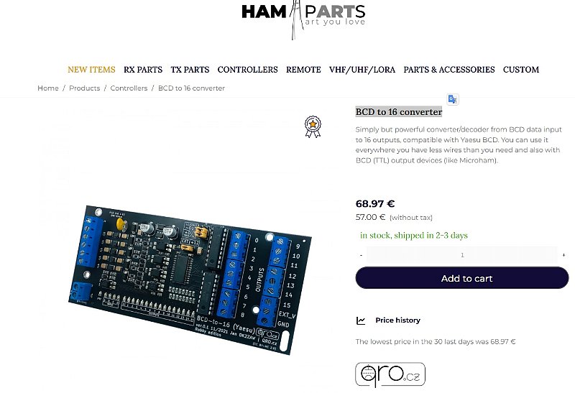Open the Price history section
The height and width of the screenshot is (393, 575).
click(x=397, y=320)
